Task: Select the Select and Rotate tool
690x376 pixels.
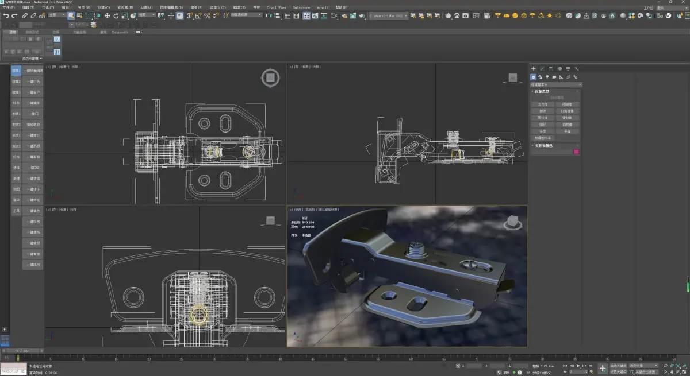Action: click(x=116, y=16)
